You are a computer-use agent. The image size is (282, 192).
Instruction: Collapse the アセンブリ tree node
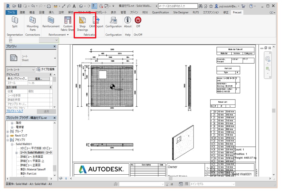coord(8,140)
